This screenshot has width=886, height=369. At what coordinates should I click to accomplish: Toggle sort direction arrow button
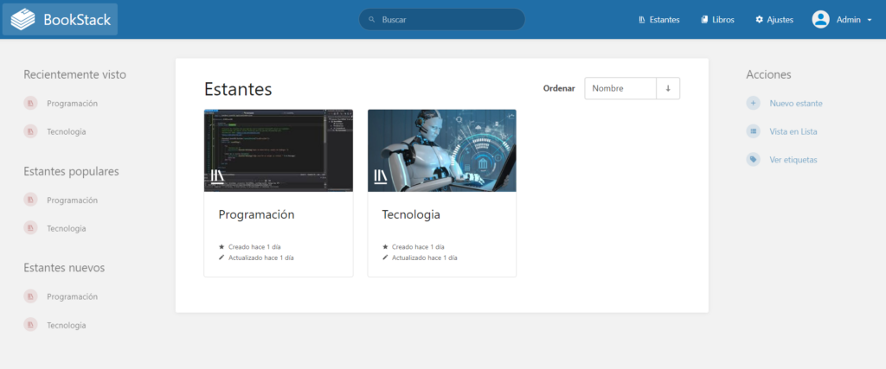point(668,89)
